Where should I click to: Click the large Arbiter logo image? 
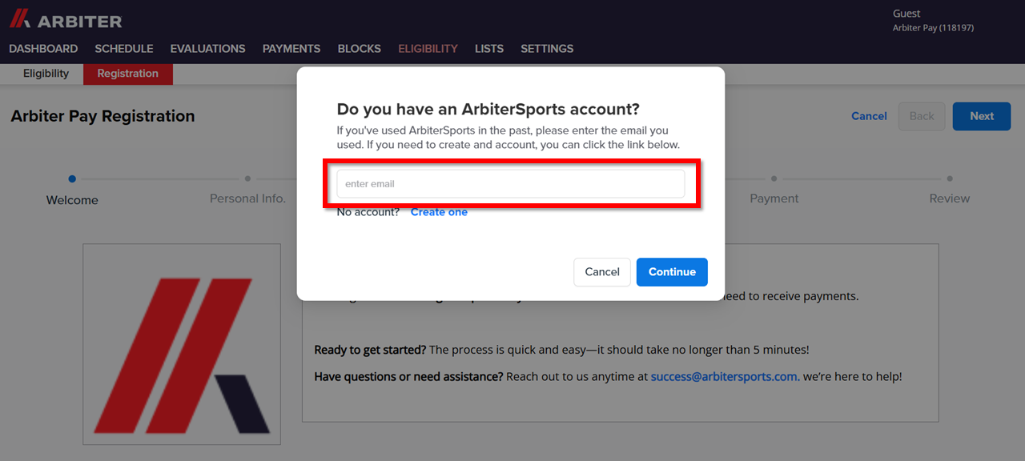[182, 344]
